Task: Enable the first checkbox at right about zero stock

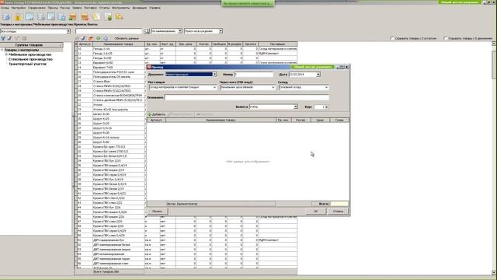Action: (x=392, y=38)
